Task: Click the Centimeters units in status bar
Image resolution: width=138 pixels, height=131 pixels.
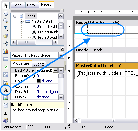Action: pos(11,127)
